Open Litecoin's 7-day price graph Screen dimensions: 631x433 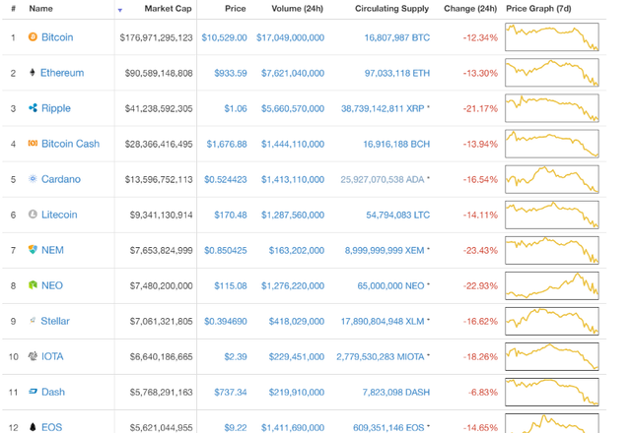[552, 215]
